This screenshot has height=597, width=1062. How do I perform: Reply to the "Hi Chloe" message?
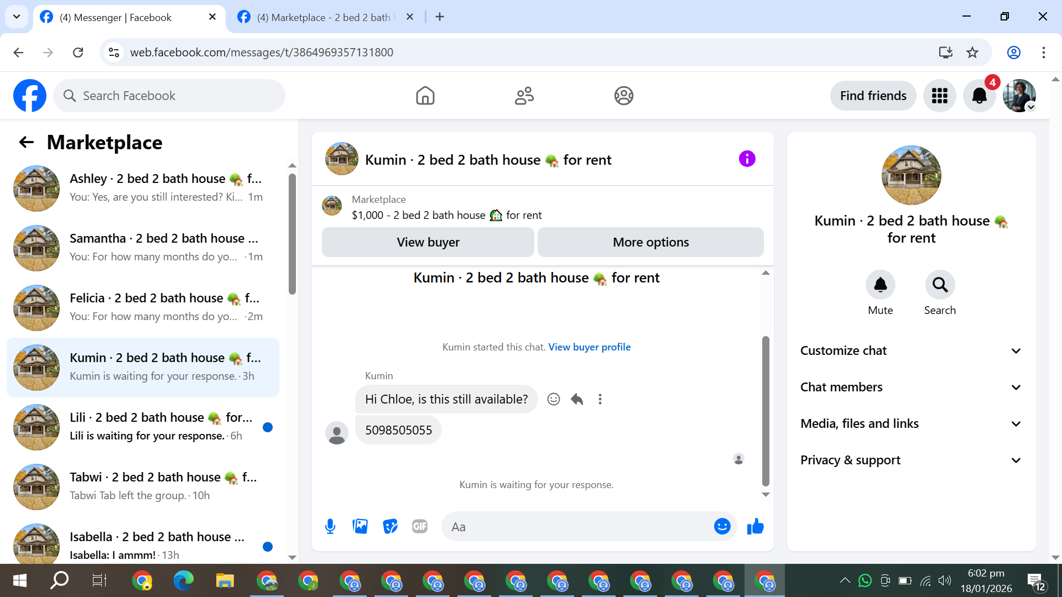click(x=577, y=399)
